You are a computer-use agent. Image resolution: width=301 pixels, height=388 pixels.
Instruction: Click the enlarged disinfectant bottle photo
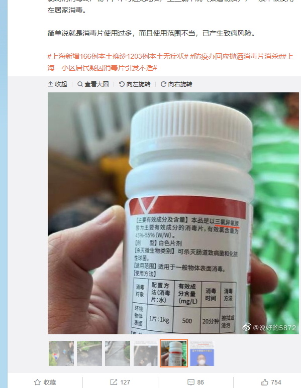tap(173, 213)
